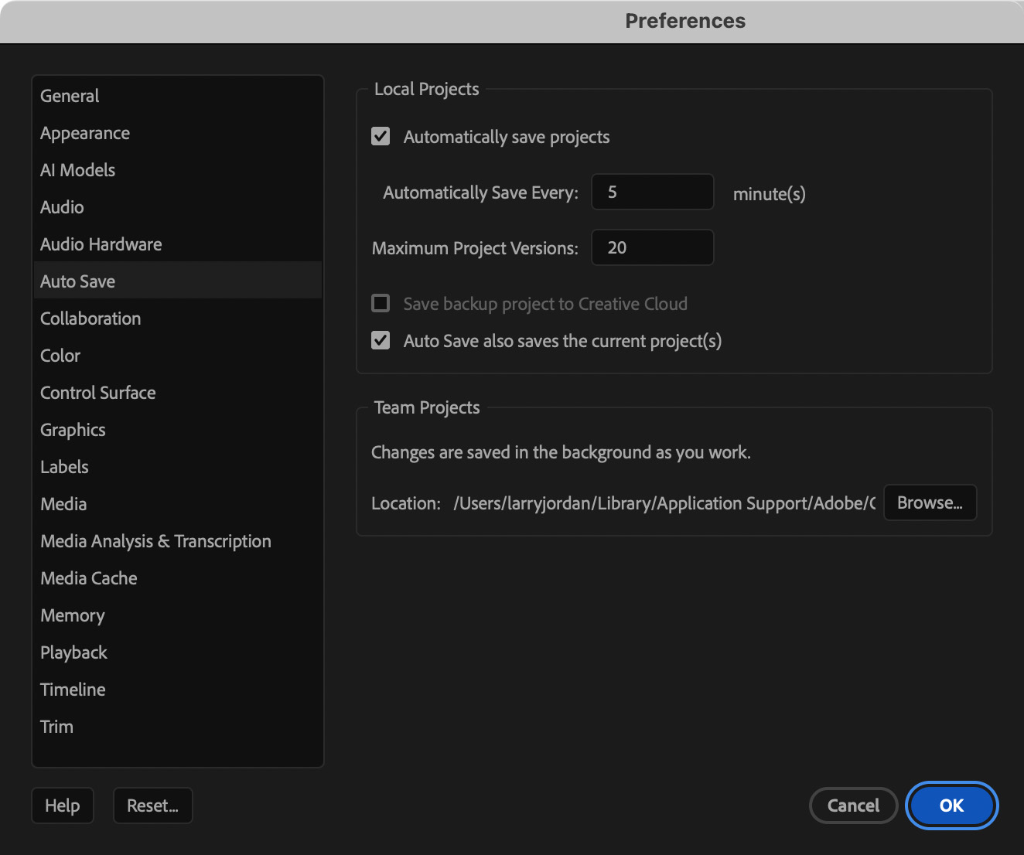The height and width of the screenshot is (855, 1024).
Task: Show the Timeline preferences
Action: 73,690
